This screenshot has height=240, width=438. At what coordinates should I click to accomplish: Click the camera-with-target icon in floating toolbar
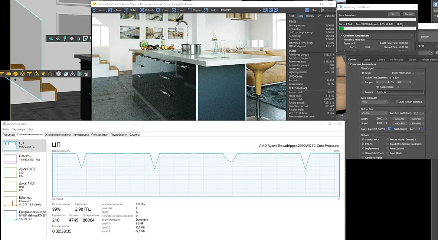58,39
